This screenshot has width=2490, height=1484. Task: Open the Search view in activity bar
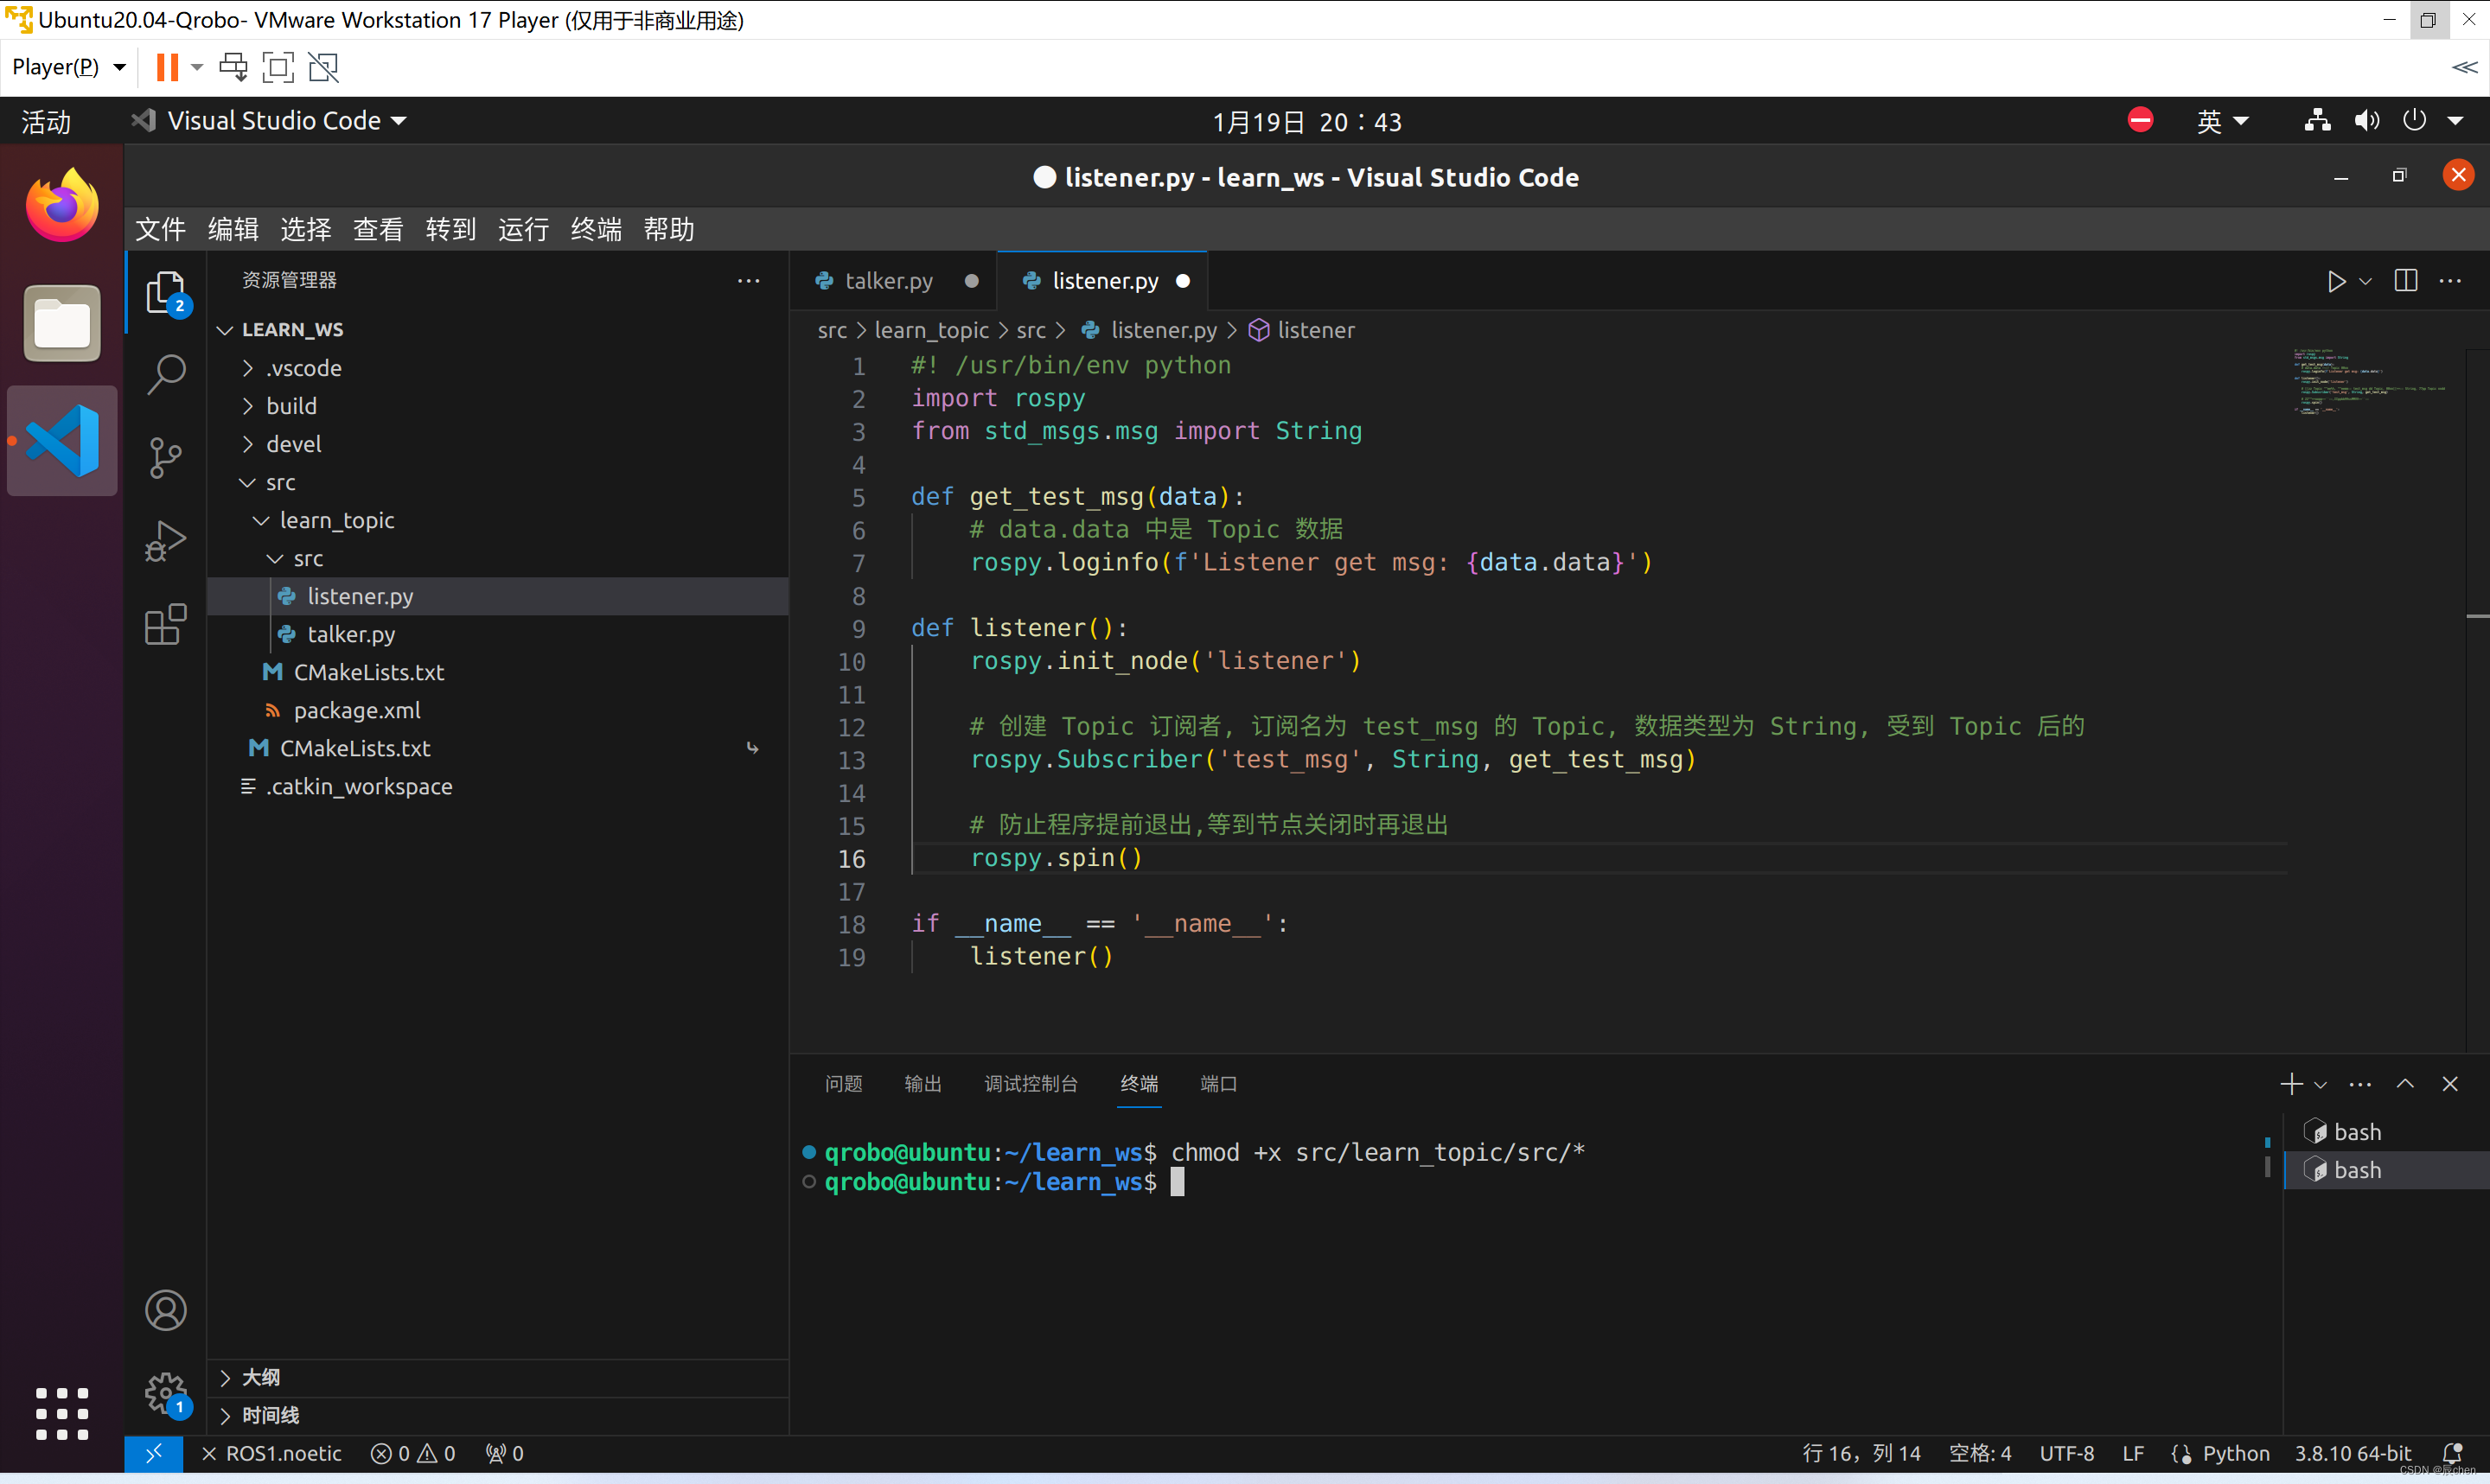[166, 374]
